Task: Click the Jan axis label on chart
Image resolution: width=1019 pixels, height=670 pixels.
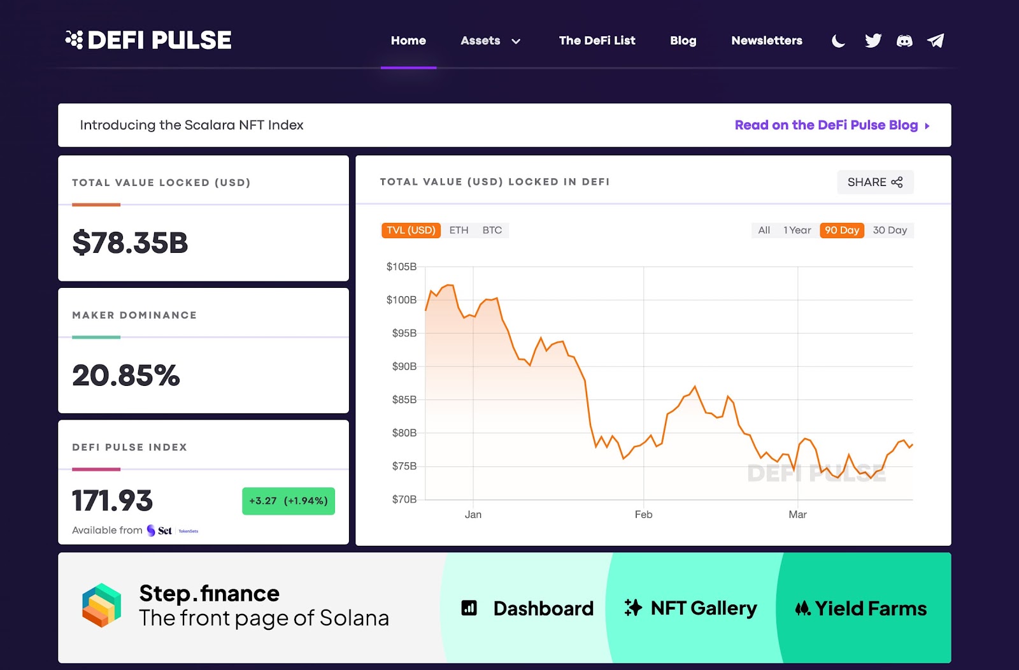Action: pyautogui.click(x=473, y=515)
